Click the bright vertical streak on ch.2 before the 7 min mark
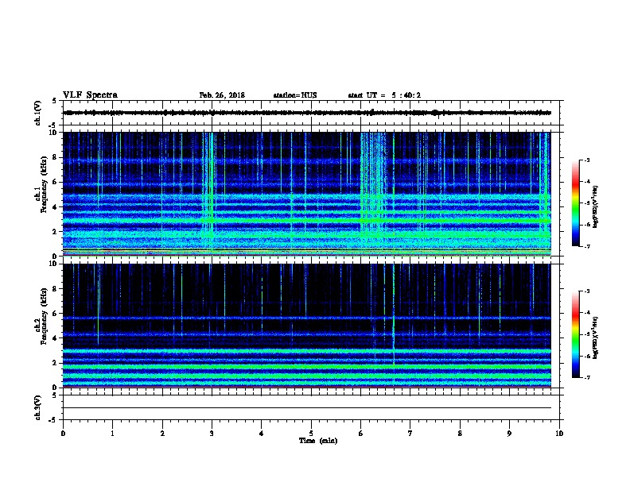This screenshot has height=486, width=630. point(393,313)
